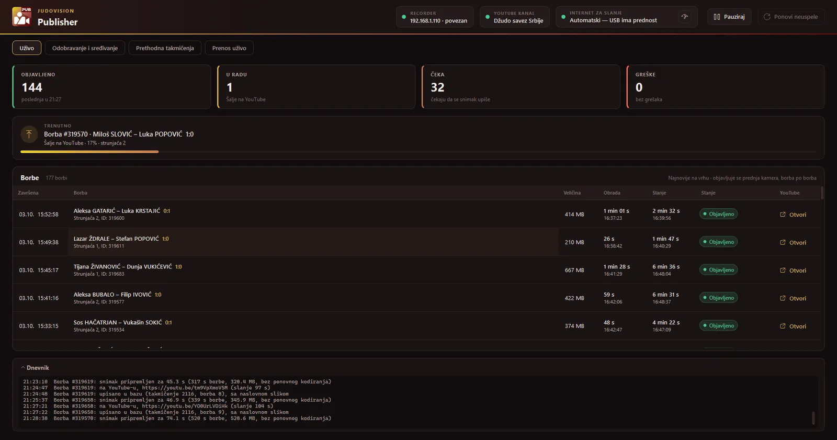The image size is (837, 440).
Task: Click the current fight upload progress bar
Action: (418, 152)
